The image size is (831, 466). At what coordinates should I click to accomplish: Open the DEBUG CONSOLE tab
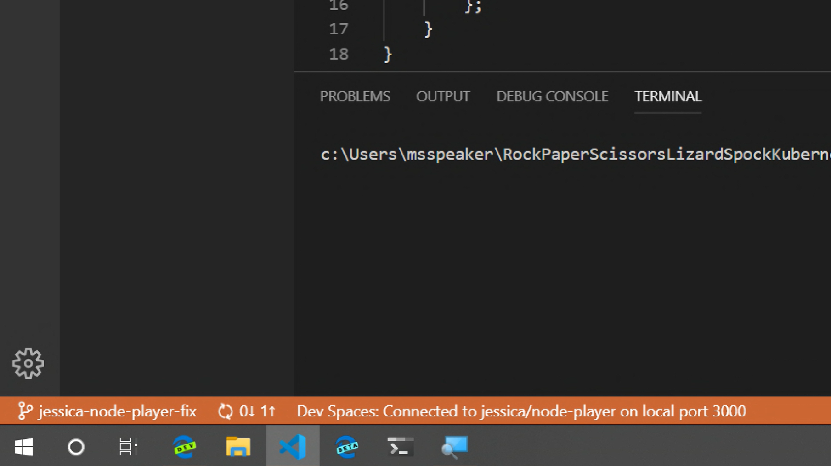(x=552, y=96)
